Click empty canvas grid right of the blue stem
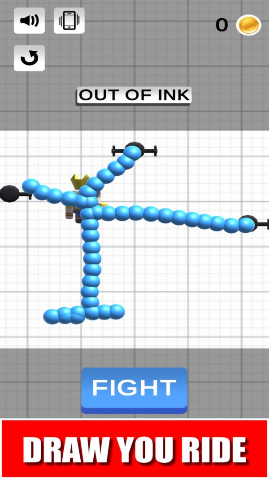This screenshot has width=269, height=479. (x=179, y=279)
